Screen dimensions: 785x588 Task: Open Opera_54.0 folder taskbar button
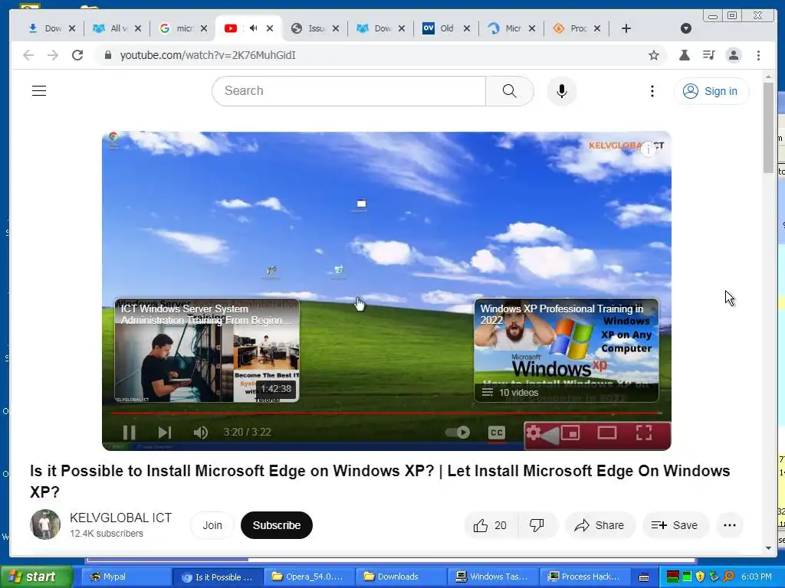[307, 577]
